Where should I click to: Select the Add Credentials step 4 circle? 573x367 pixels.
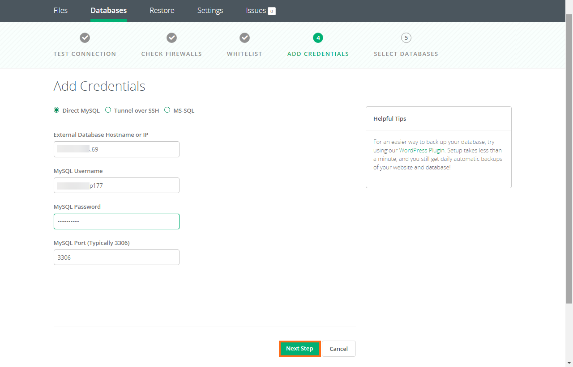point(318,38)
